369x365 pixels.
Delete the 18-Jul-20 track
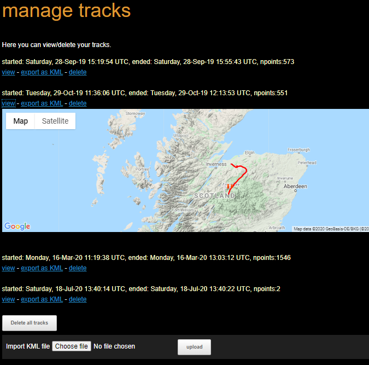pos(78,299)
